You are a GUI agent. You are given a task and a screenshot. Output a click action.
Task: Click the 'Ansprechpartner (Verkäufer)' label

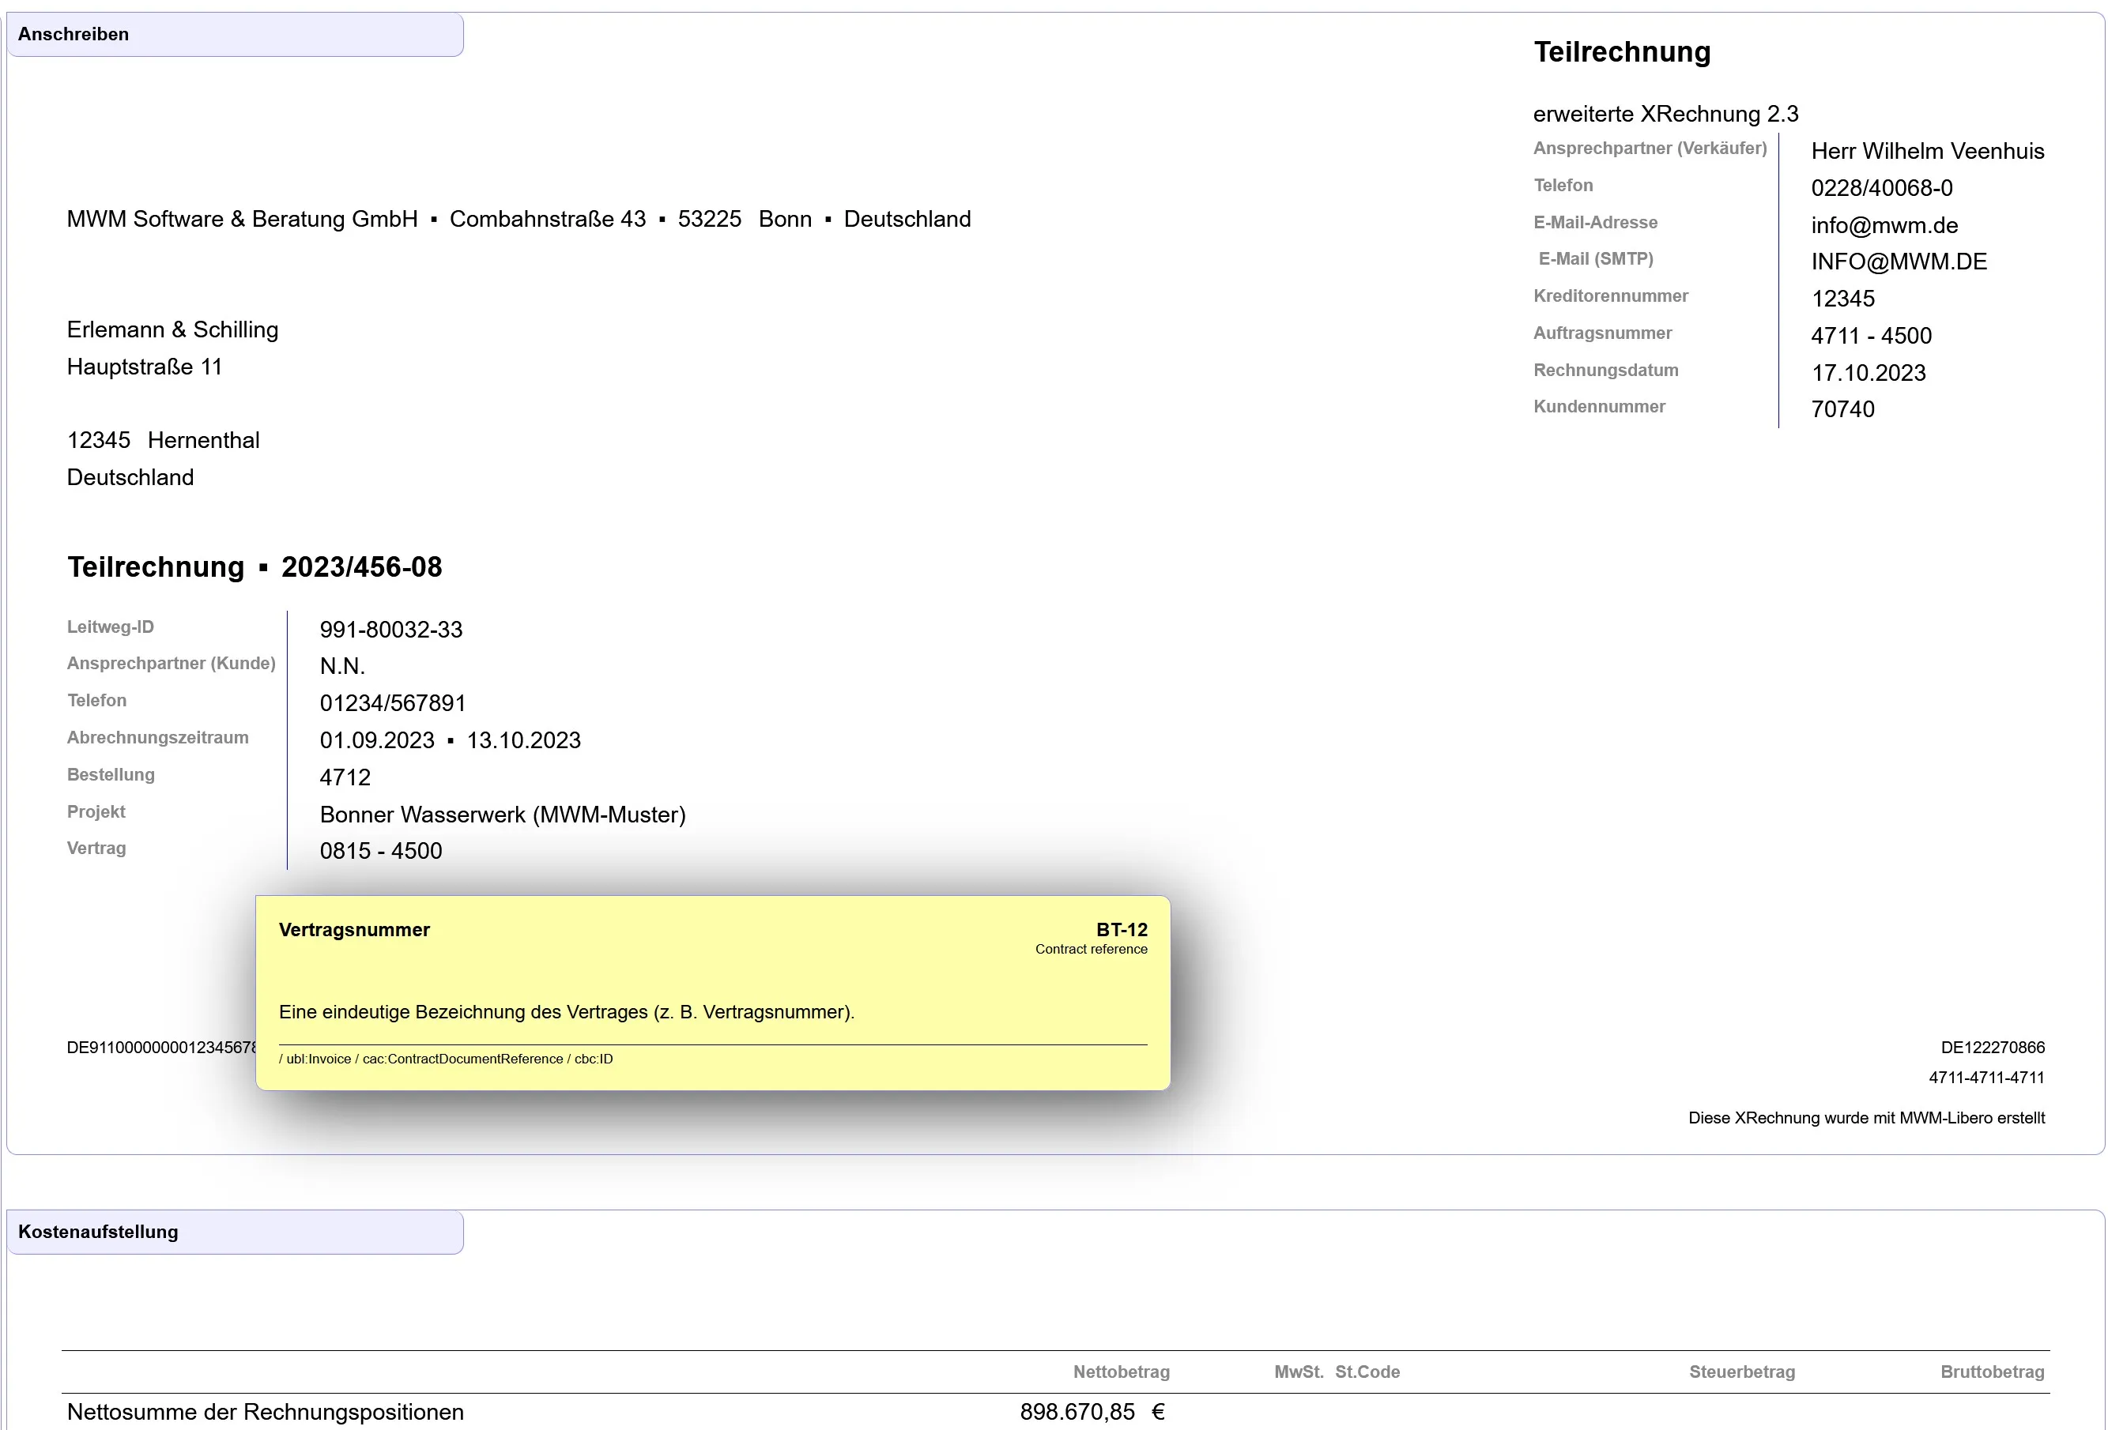(1650, 149)
